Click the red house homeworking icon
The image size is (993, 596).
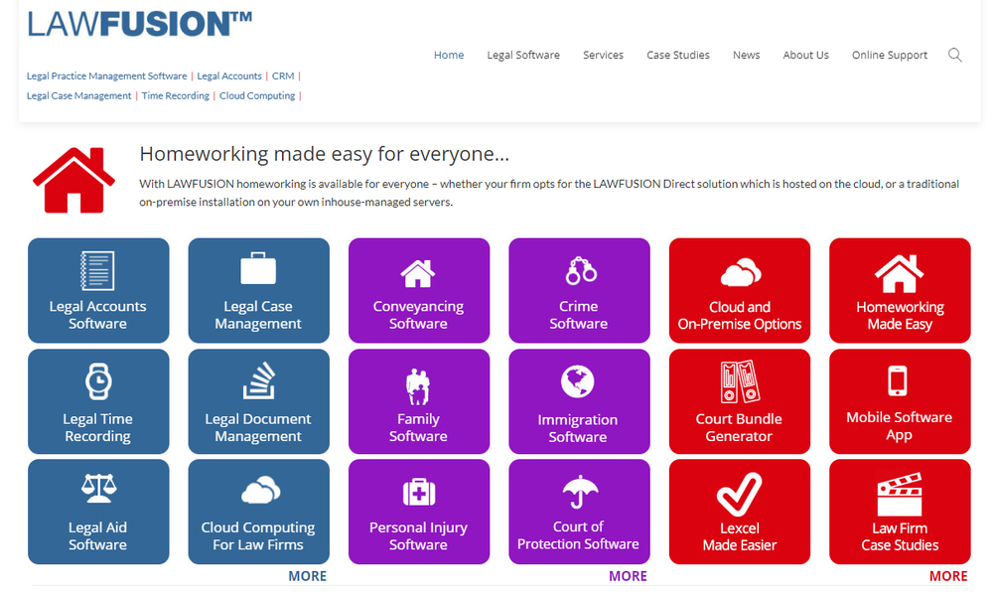coord(73,180)
